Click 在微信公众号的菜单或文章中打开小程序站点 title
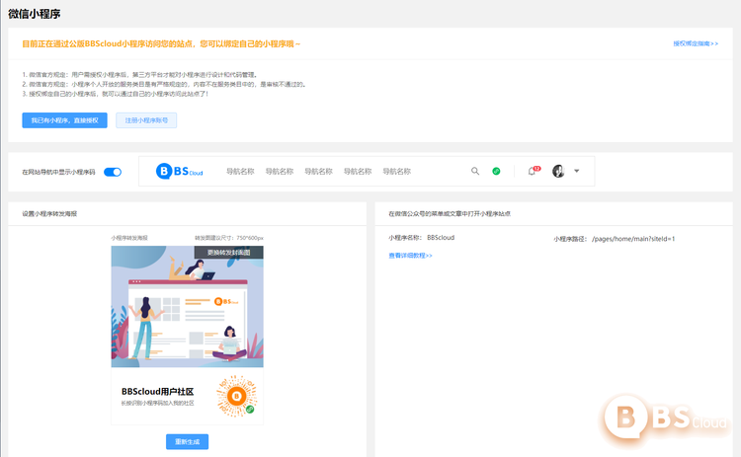 tap(450, 214)
